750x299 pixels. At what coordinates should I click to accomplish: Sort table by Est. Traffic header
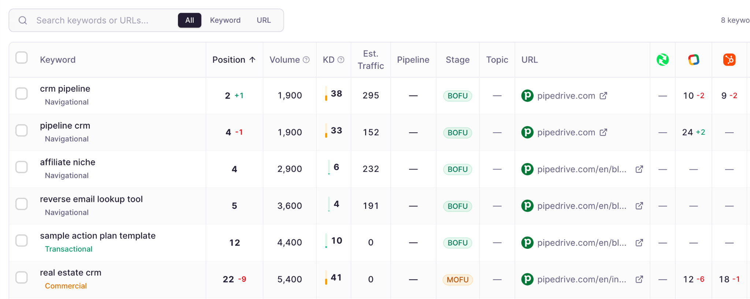[371, 60]
